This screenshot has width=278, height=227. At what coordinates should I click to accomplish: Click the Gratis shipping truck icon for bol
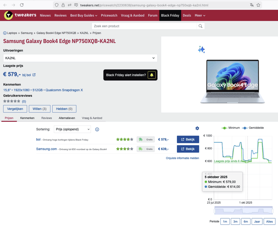[x=141, y=139]
